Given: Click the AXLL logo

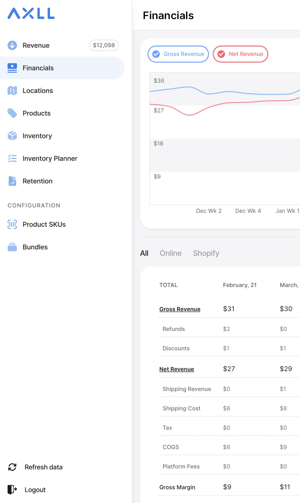Looking at the screenshot, I should coord(31,13).
